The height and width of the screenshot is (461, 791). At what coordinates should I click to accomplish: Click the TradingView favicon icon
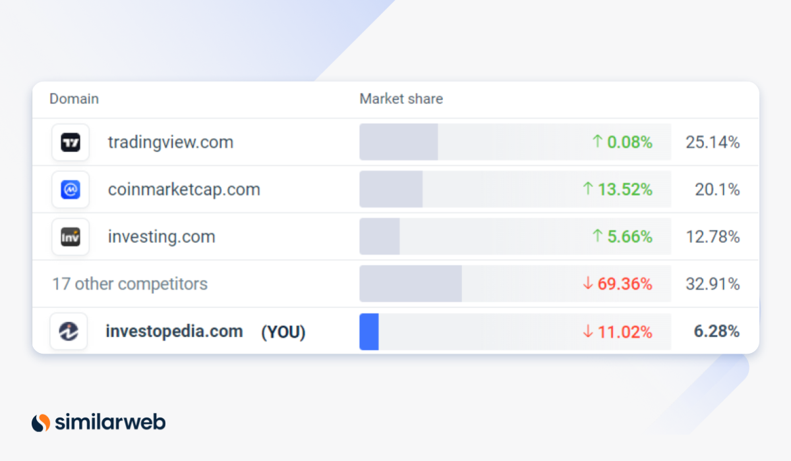[x=71, y=142]
